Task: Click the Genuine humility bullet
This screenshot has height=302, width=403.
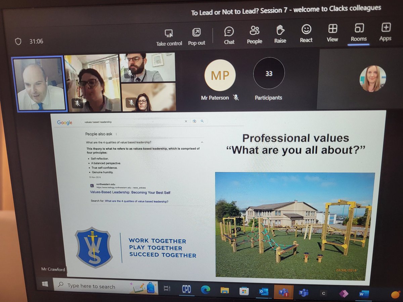Action: click(x=102, y=172)
